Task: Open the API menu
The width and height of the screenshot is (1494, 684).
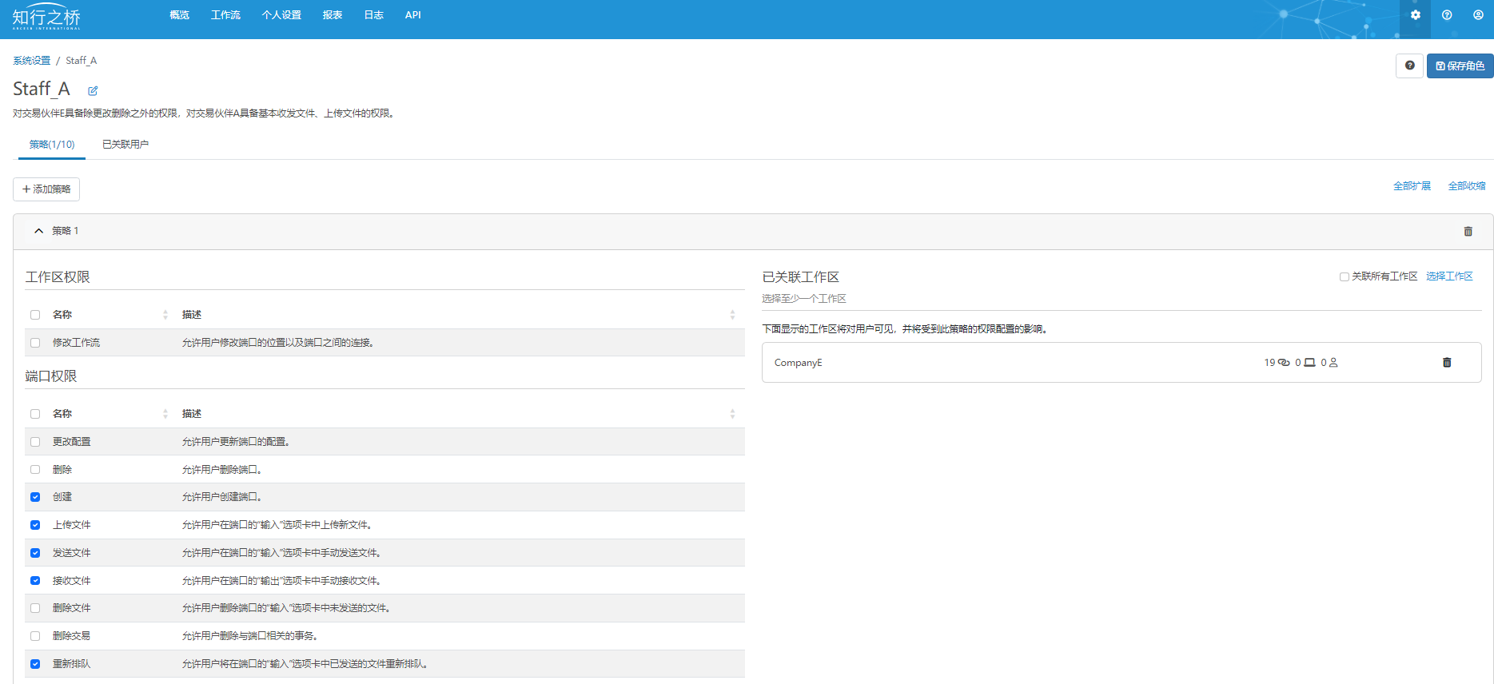Action: point(413,15)
